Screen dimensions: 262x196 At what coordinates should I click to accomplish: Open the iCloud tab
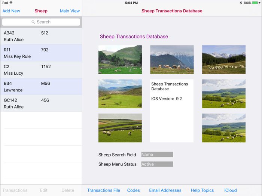(231, 190)
